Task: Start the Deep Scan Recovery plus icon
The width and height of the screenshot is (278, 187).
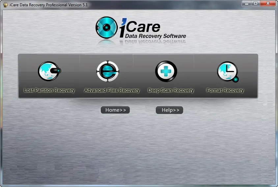Action: (166, 71)
